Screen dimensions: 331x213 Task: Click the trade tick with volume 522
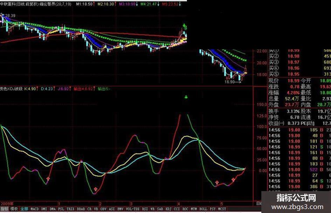click(x=313, y=170)
